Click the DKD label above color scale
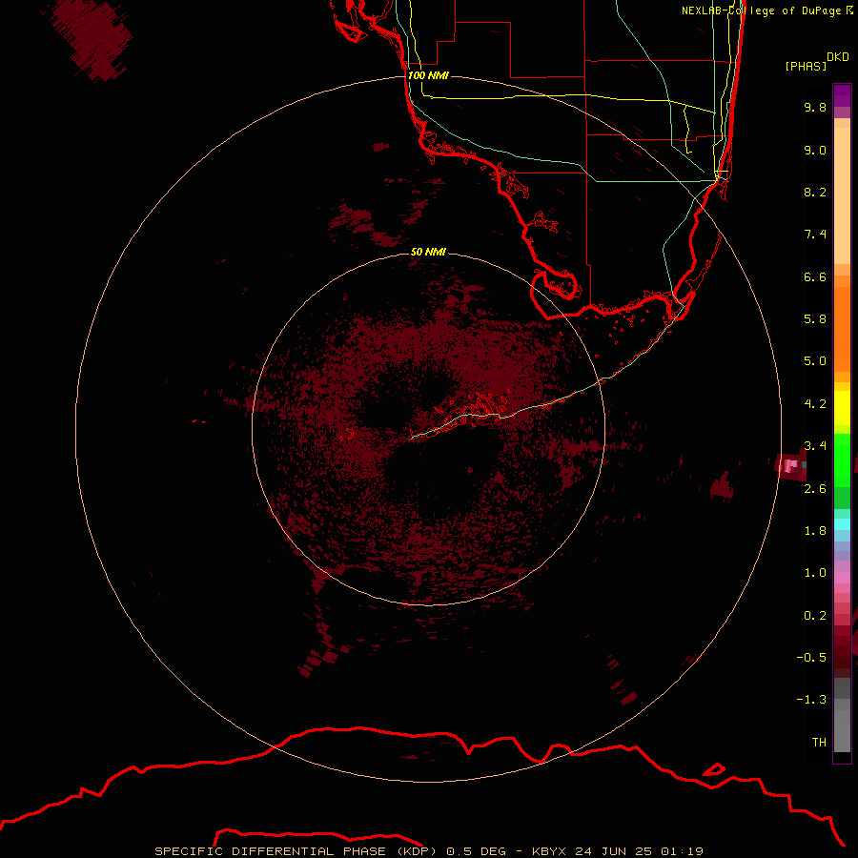Viewport: 858px width, 858px height. tap(837, 57)
